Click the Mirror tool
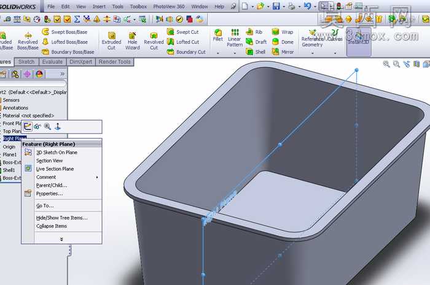 tap(283, 51)
